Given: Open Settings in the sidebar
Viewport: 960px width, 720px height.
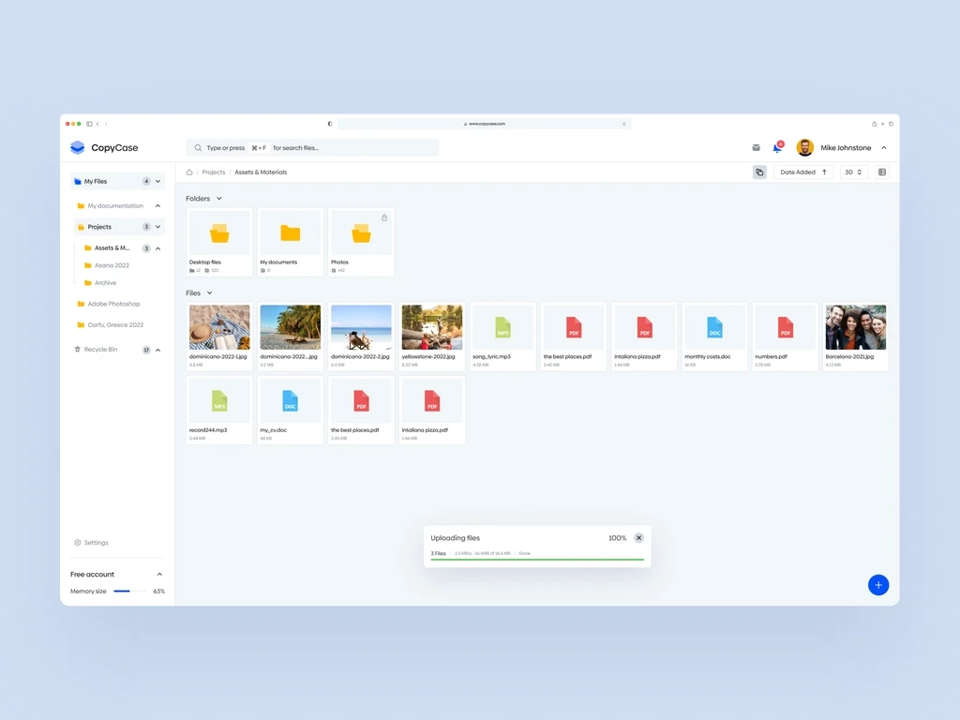Looking at the screenshot, I should 96,543.
